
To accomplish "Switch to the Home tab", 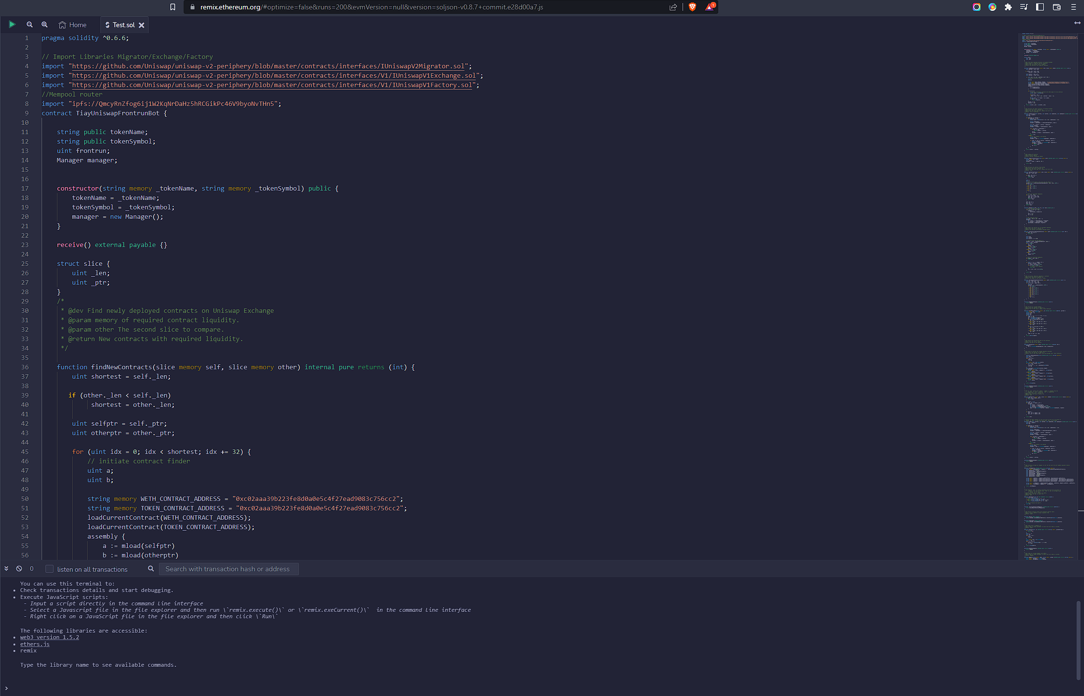I will click(x=73, y=25).
